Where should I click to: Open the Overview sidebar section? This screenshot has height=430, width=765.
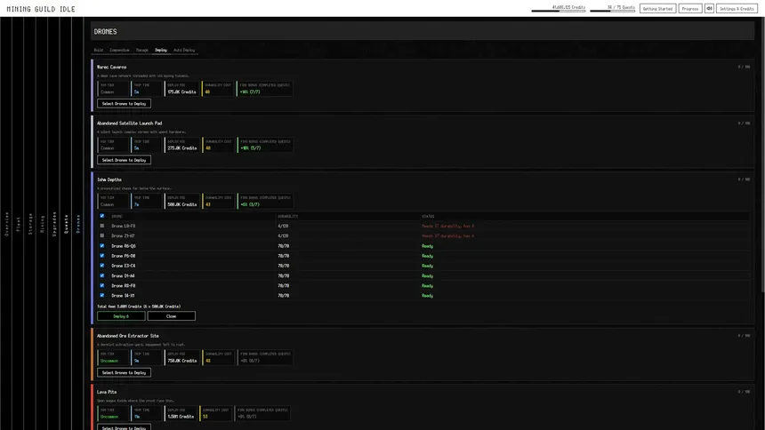coord(7,224)
